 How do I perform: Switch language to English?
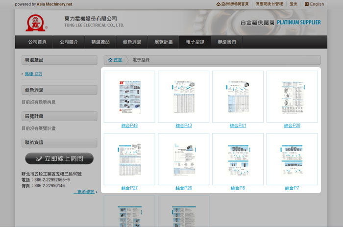[x=317, y=4]
